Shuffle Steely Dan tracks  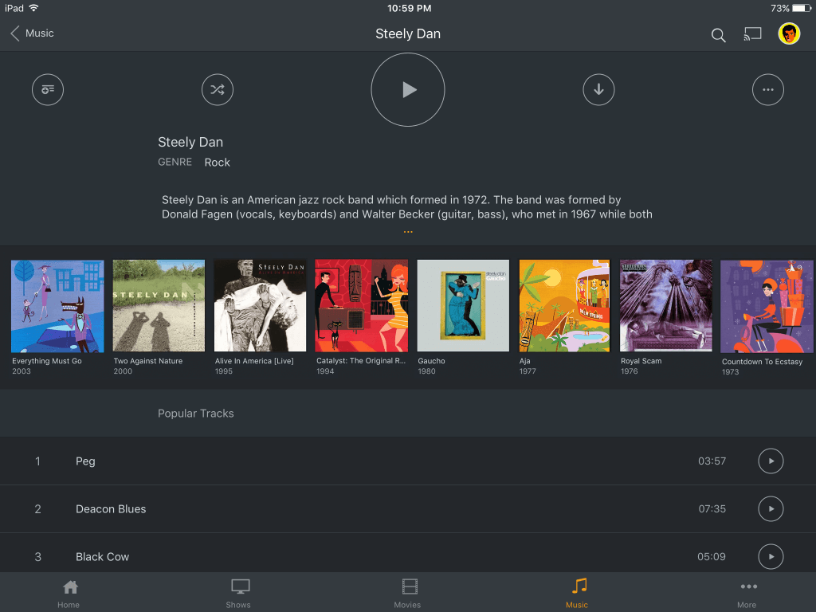tap(218, 89)
